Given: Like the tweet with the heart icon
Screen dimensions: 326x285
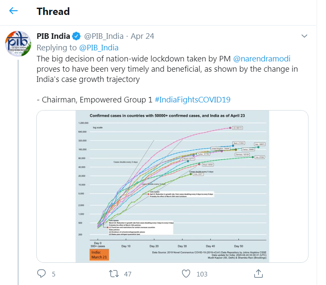Looking at the screenshot, I should click(186, 273).
